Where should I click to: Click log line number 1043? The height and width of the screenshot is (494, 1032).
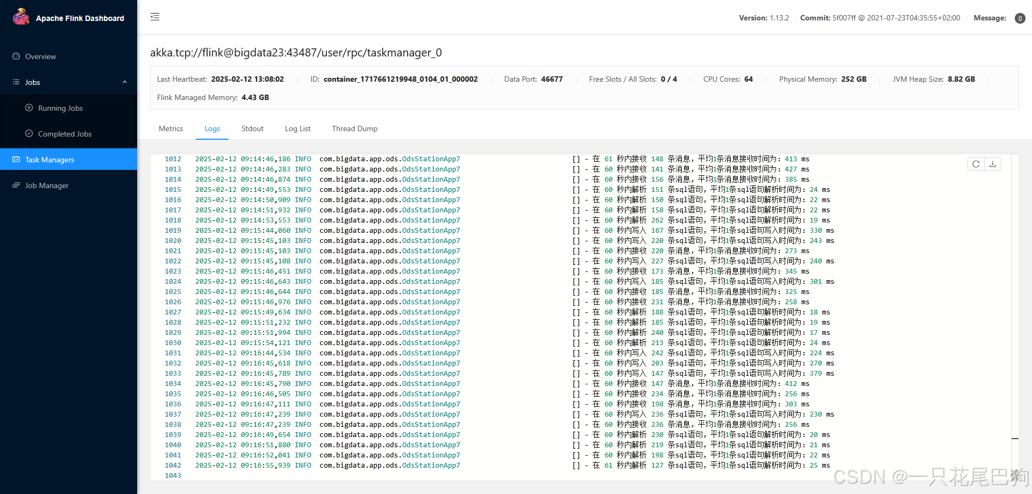[173, 476]
